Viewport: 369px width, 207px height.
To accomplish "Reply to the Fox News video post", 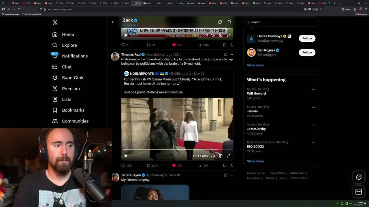I will click(x=125, y=45).
